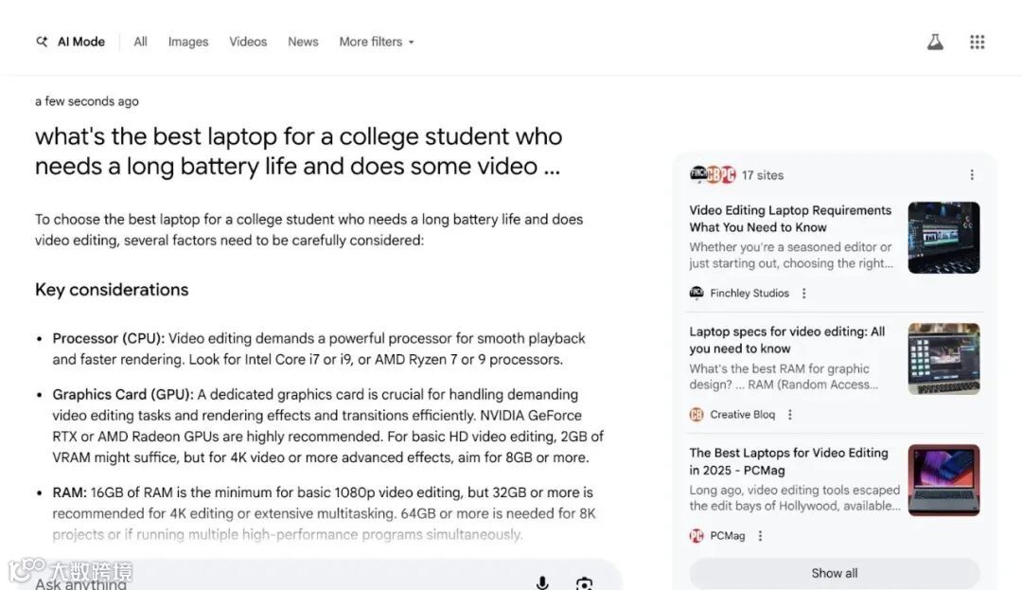The width and height of the screenshot is (1022, 590).
Task: Click the microphone voice input icon
Action: coord(542,582)
